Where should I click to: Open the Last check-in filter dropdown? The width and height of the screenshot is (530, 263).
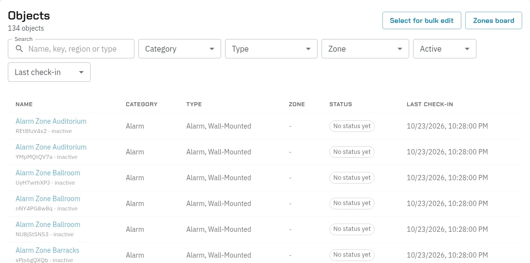click(49, 72)
